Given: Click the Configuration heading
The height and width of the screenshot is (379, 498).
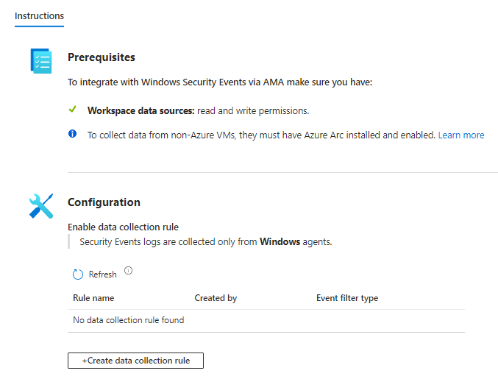Looking at the screenshot, I should [x=104, y=202].
